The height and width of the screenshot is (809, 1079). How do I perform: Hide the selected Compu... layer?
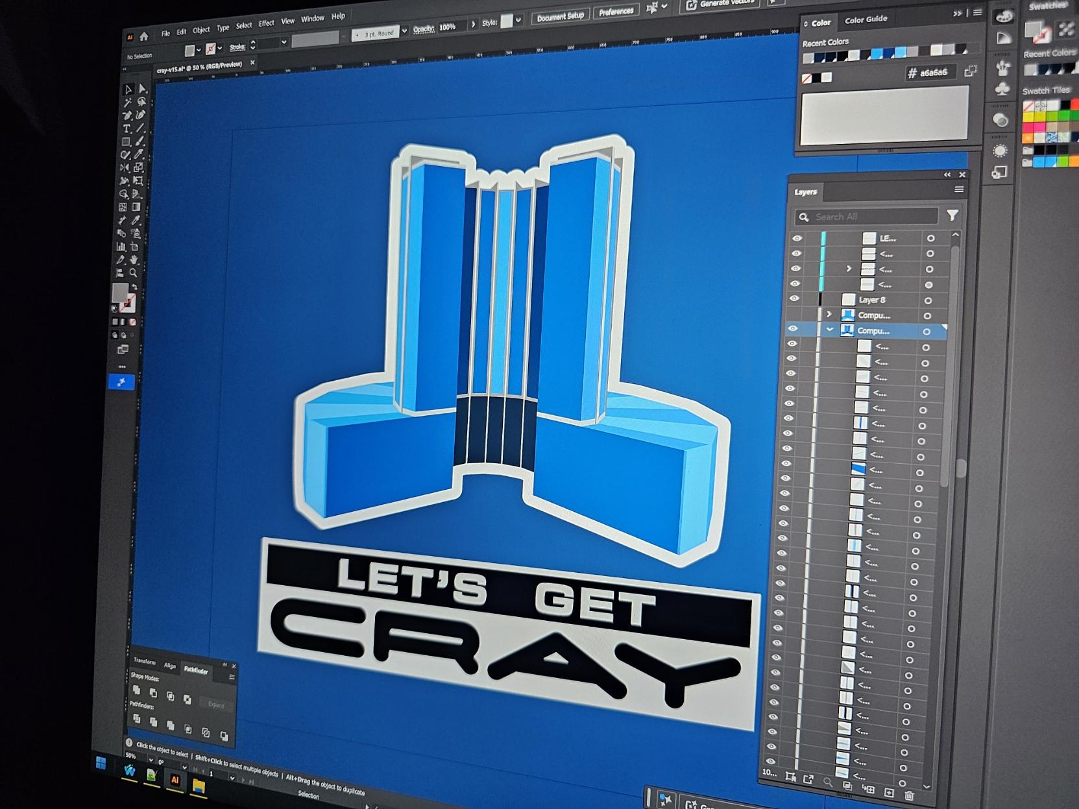point(792,328)
